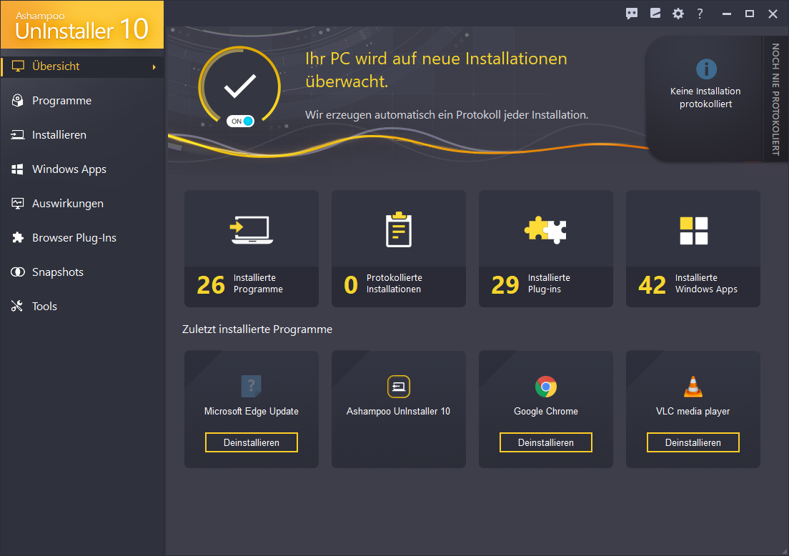Image resolution: width=789 pixels, height=556 pixels.
Task: Open the 29 Installierte Plug-ins tile
Action: [545, 249]
